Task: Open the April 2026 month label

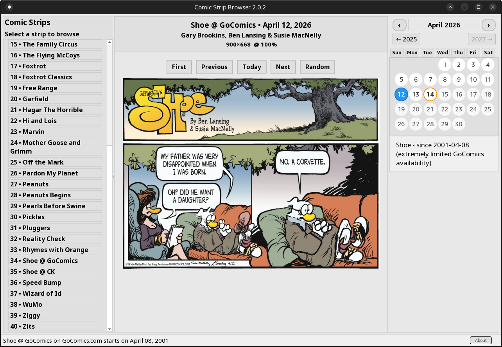Action: point(444,25)
